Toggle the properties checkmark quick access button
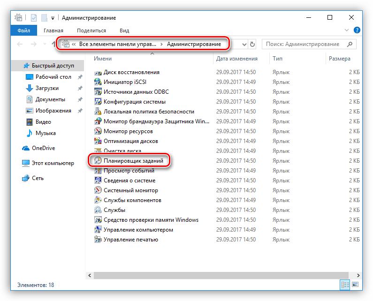This screenshot has height=301, width=373. pos(34,18)
